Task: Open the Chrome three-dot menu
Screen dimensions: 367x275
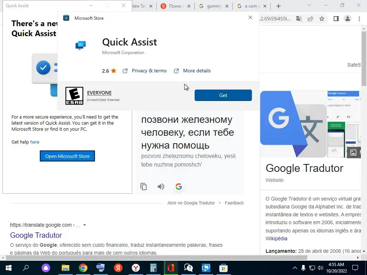Action: point(359,19)
